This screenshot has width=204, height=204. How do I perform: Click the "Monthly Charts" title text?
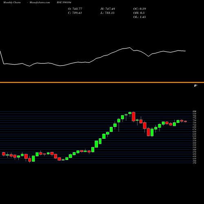tap(12, 2)
